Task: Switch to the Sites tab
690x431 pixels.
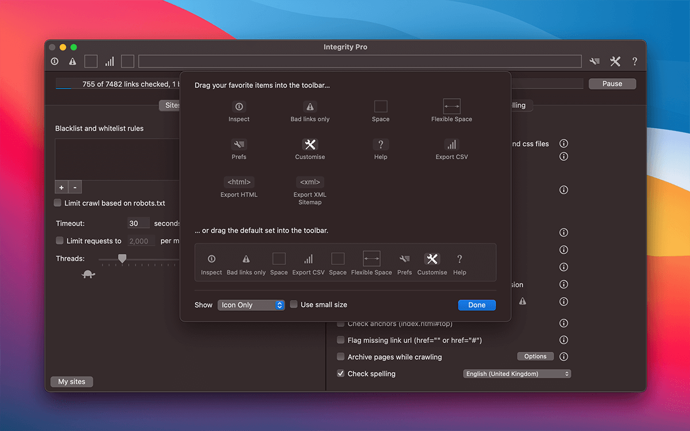Action: pyautogui.click(x=170, y=105)
